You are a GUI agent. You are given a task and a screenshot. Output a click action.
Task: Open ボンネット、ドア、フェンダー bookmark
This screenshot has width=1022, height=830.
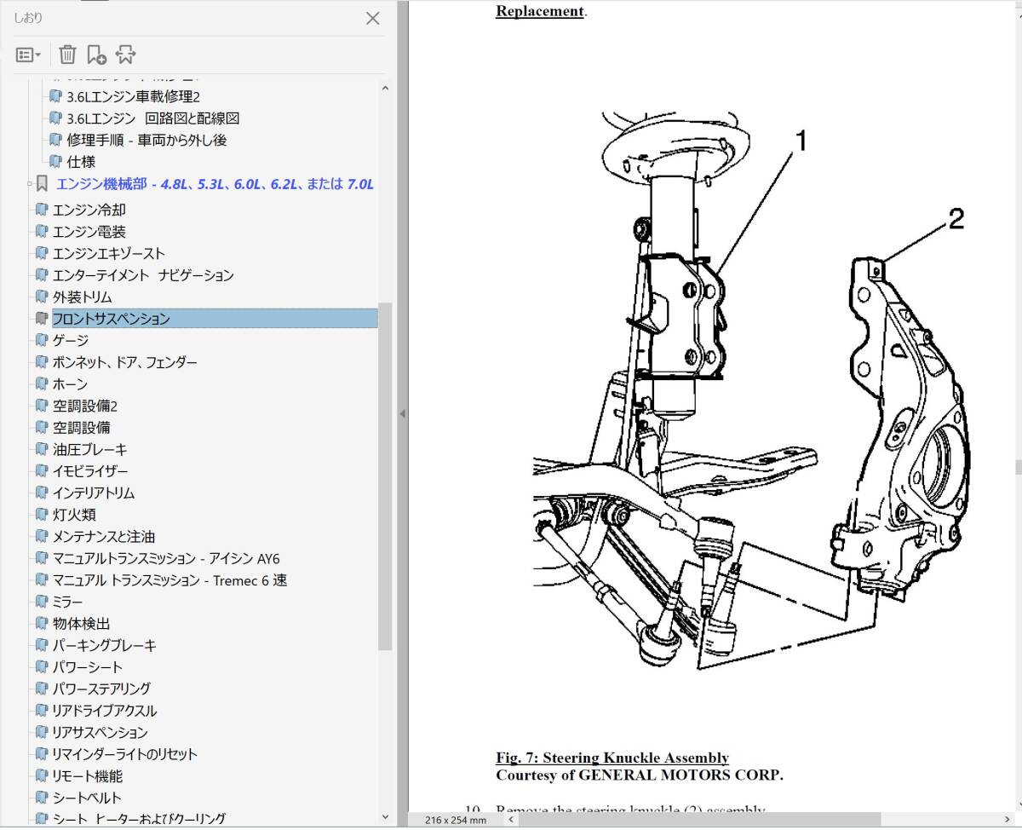point(124,362)
